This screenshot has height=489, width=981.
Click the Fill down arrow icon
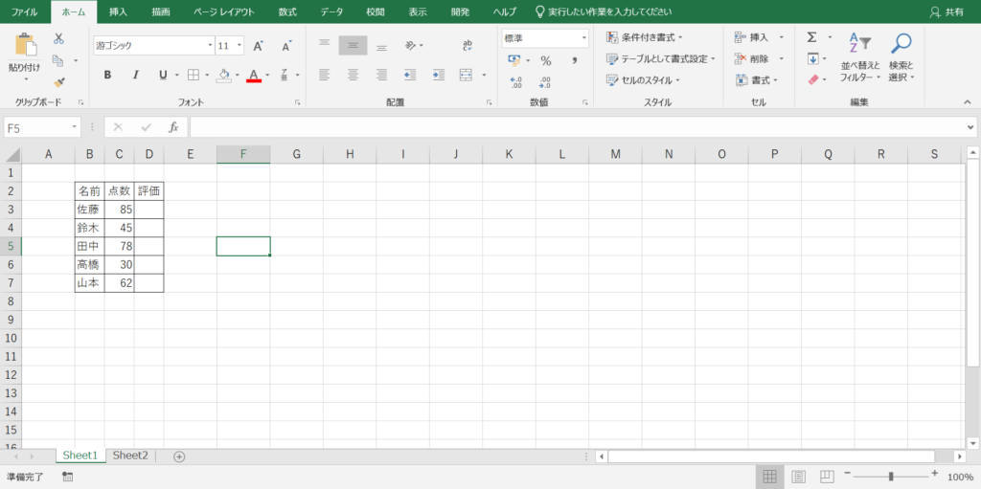[812, 58]
